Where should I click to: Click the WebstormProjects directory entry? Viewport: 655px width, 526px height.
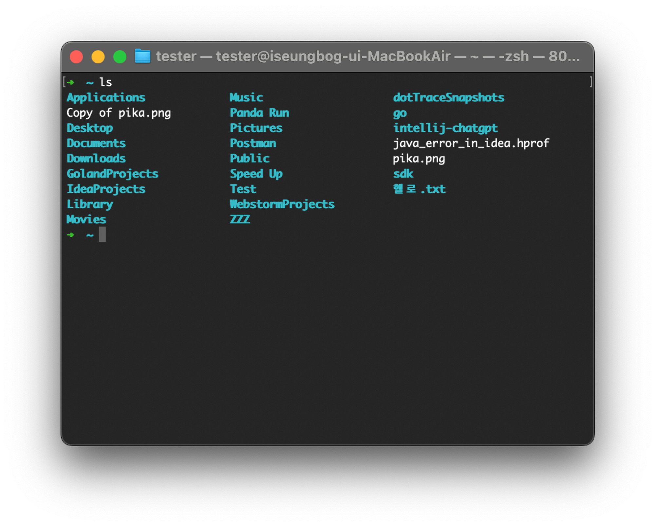(282, 205)
